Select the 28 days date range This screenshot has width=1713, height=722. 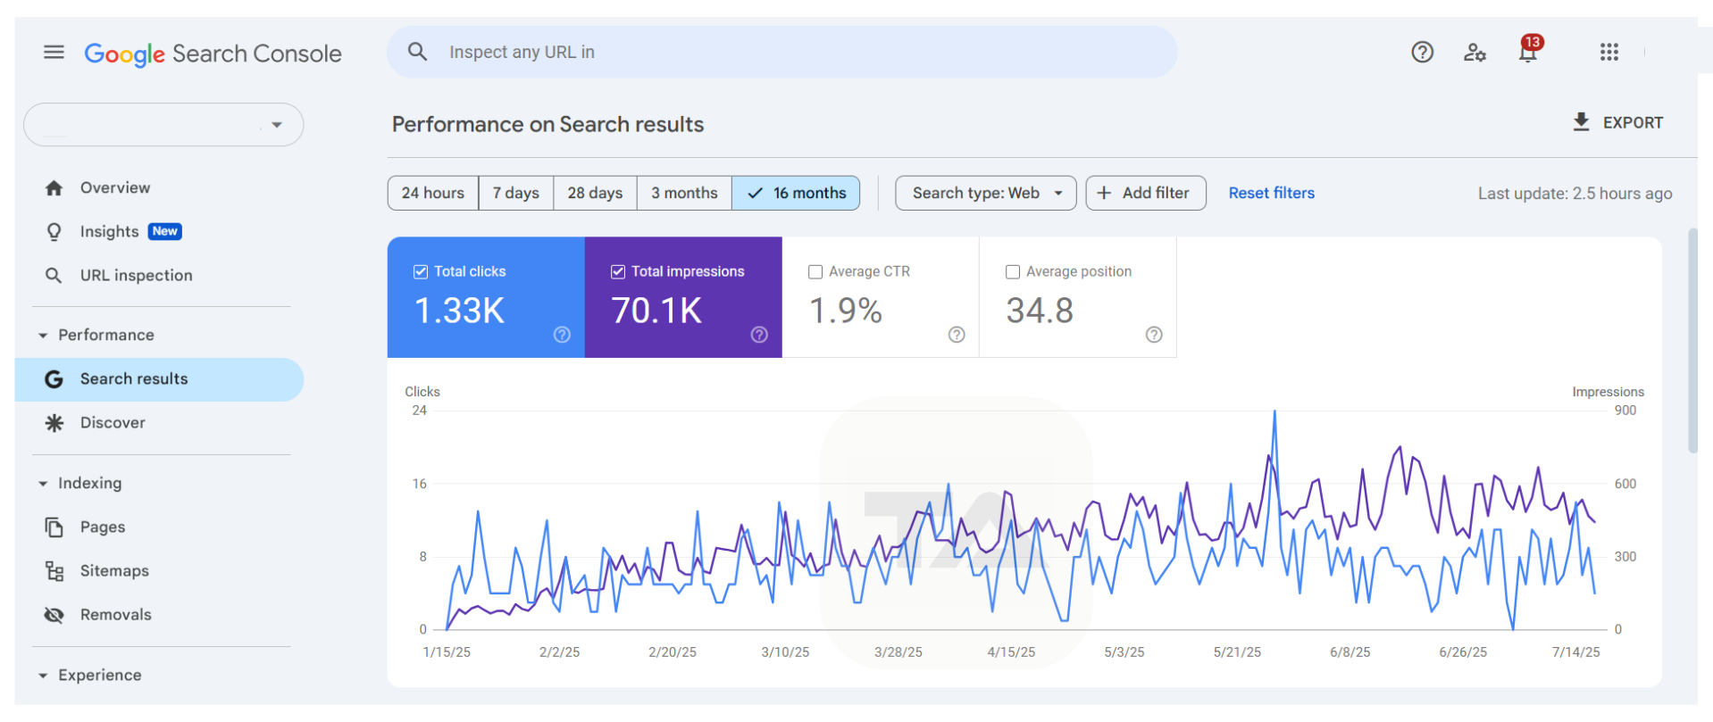click(595, 194)
